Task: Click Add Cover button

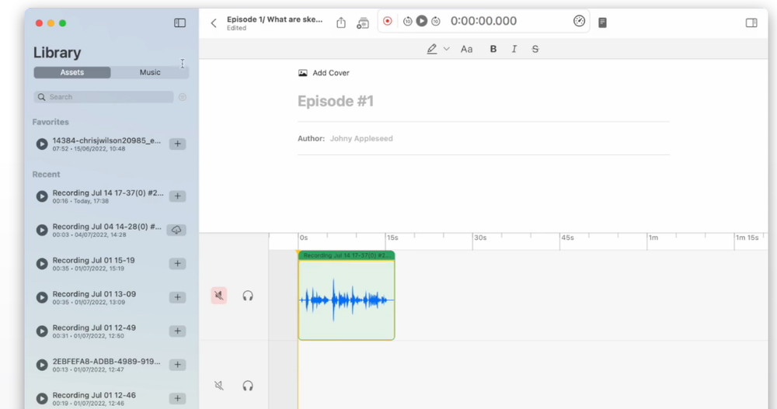Action: (323, 73)
